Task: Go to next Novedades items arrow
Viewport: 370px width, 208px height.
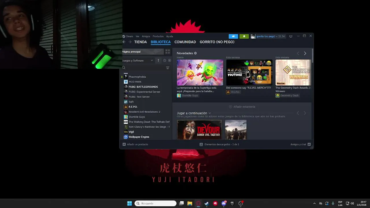Action: (x=305, y=53)
